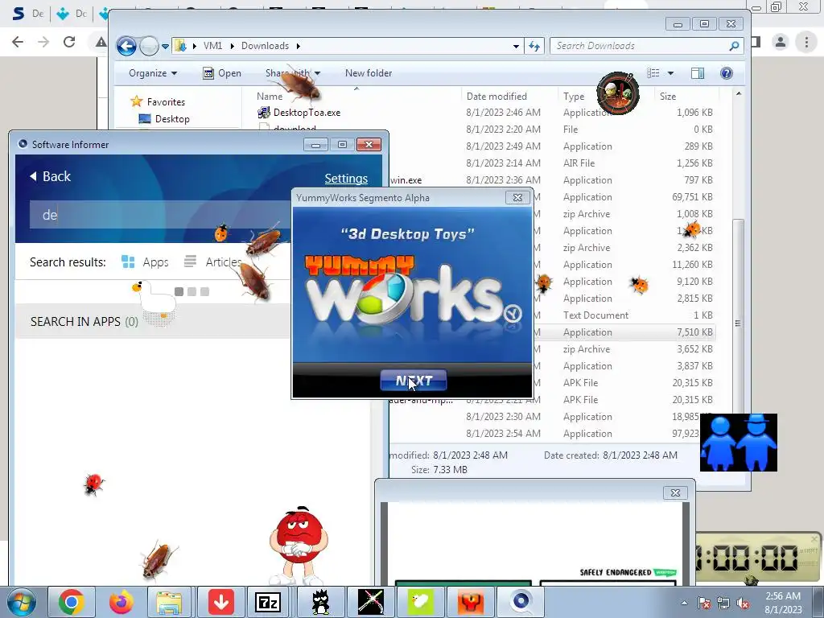Click New folder in Explorer toolbar

(369, 73)
